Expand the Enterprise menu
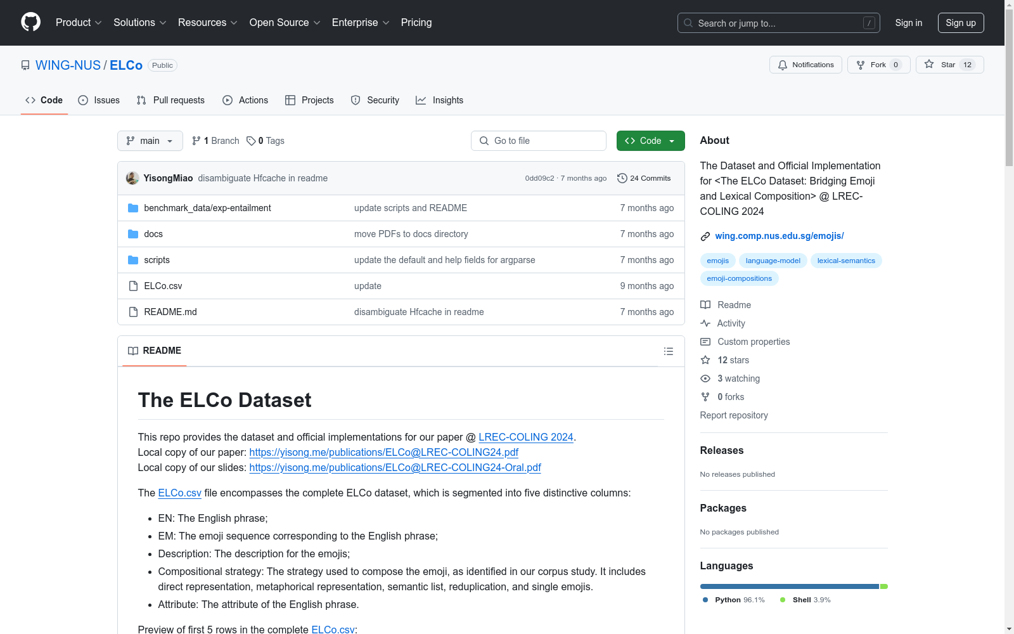The width and height of the screenshot is (1014, 634). point(361,22)
